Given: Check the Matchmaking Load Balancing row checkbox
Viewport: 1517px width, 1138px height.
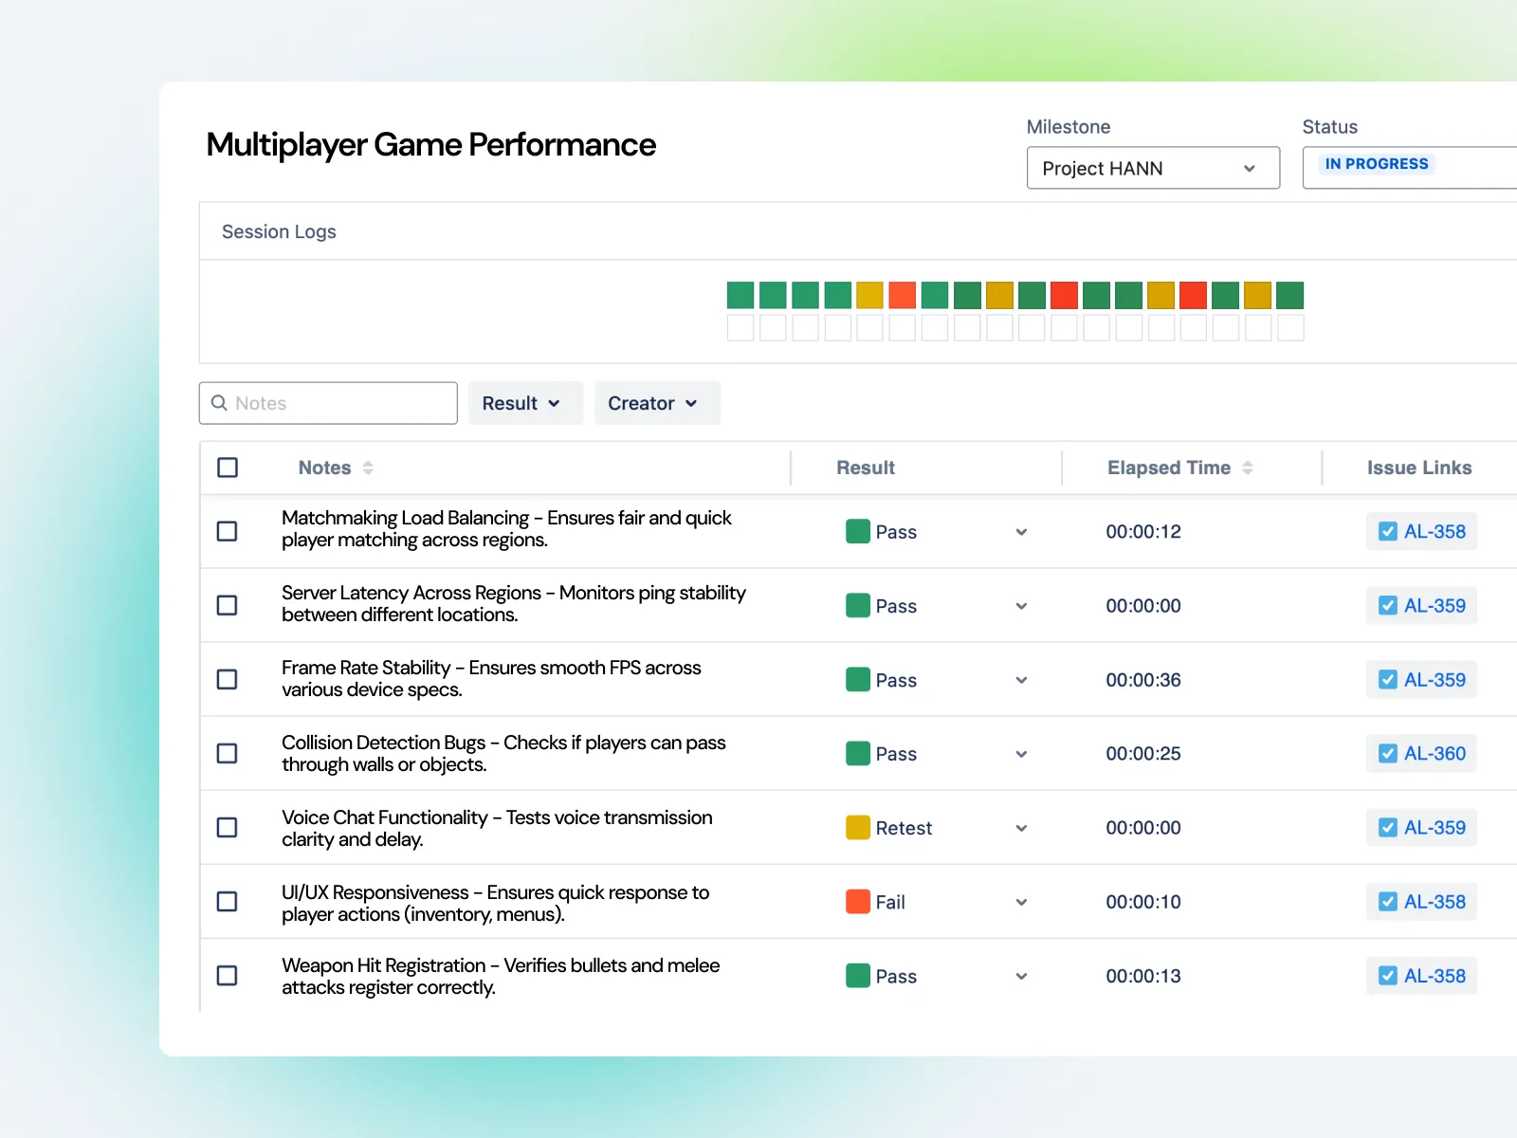Looking at the screenshot, I should tap(228, 532).
